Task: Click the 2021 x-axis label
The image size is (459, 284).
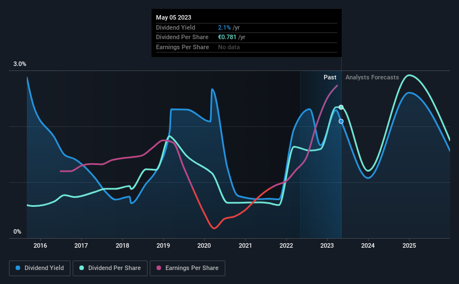Action: pos(245,245)
